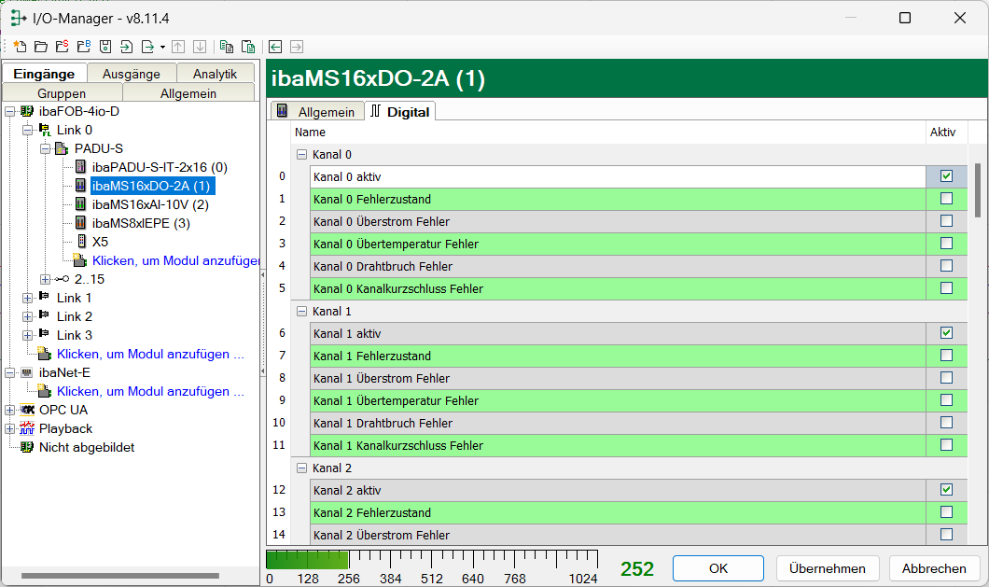Toggle Kanal 0 Drahtbruch Fehler checkbox
This screenshot has height=587, width=989.
point(946,266)
